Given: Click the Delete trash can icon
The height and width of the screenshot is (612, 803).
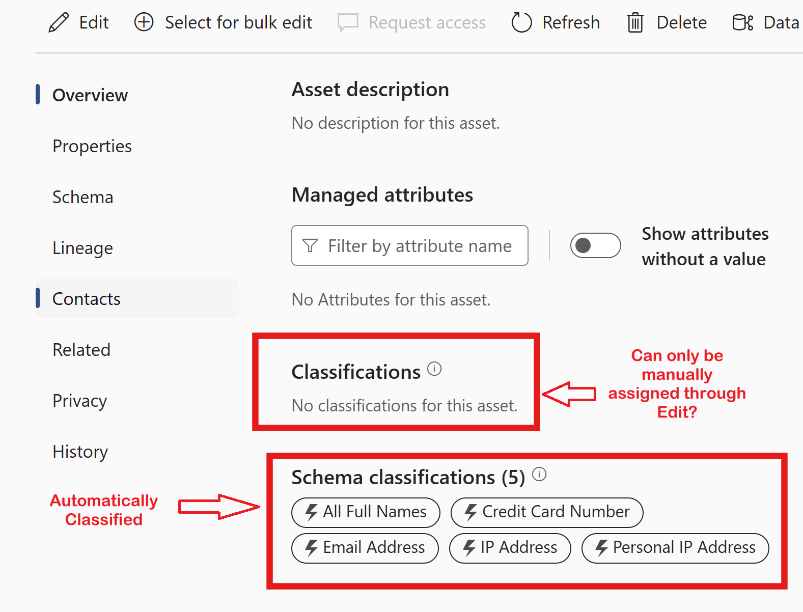Looking at the screenshot, I should (634, 22).
